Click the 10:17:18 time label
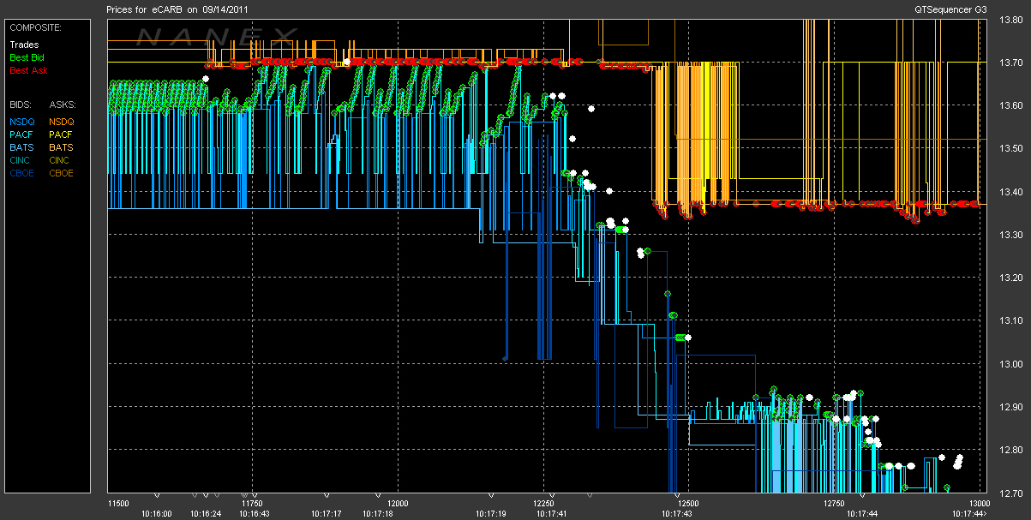This screenshot has width=1031, height=520. click(x=376, y=514)
